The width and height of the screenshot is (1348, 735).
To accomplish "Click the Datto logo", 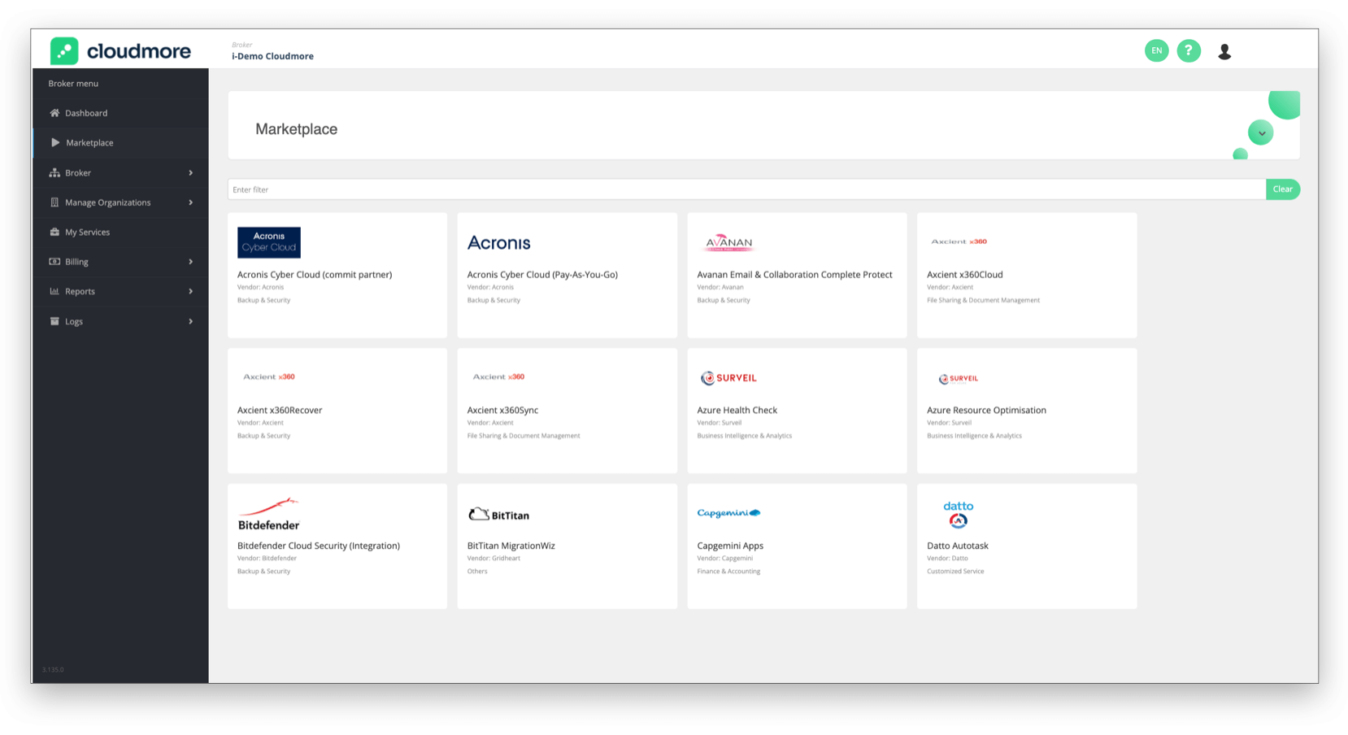I will [x=959, y=515].
